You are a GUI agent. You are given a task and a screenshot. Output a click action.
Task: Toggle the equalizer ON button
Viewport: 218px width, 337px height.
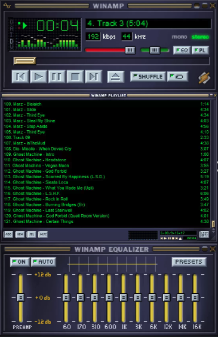pyautogui.click(x=20, y=262)
